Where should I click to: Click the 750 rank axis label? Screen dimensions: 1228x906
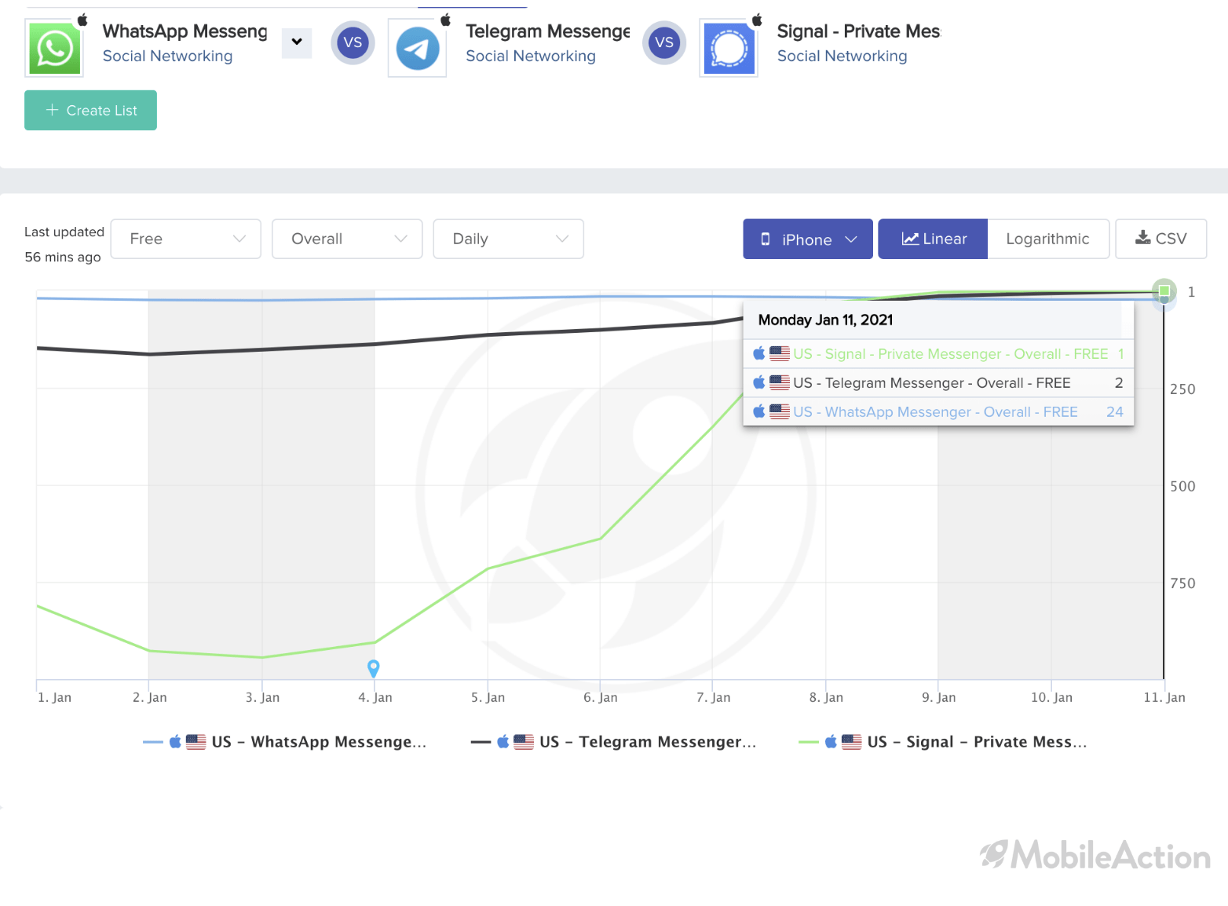point(1182,583)
